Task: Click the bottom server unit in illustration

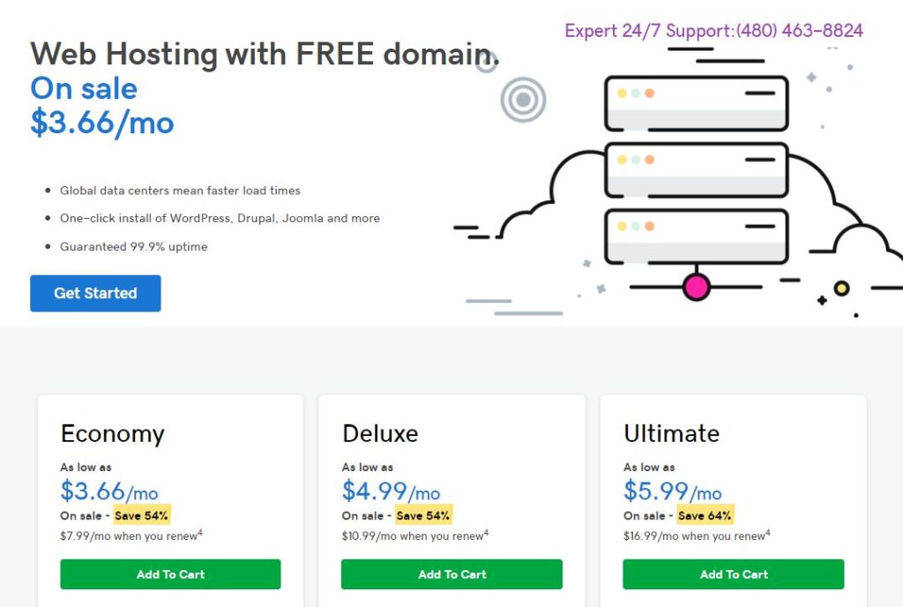Action: click(x=697, y=236)
